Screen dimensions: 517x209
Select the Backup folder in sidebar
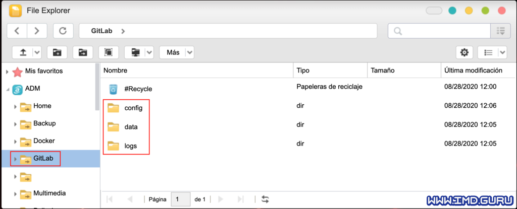(x=44, y=123)
